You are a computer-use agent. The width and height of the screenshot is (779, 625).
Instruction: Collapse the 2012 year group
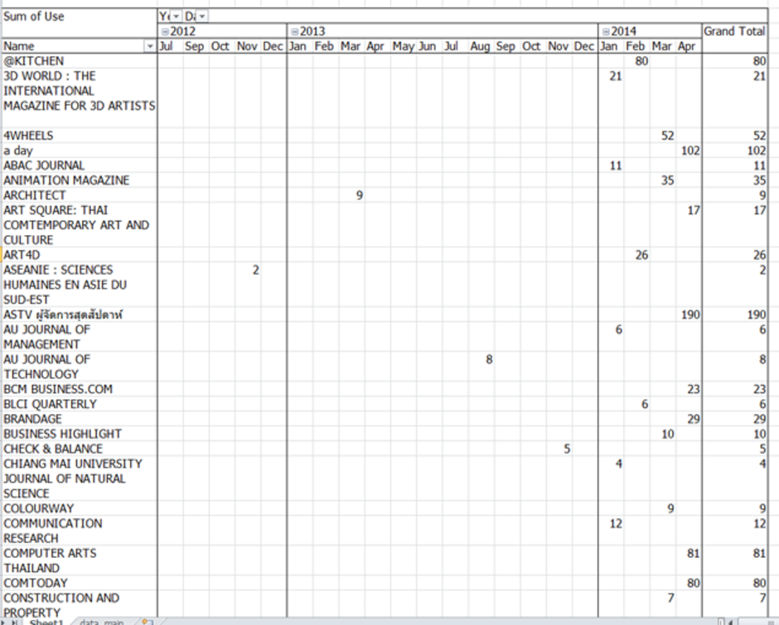(x=165, y=31)
